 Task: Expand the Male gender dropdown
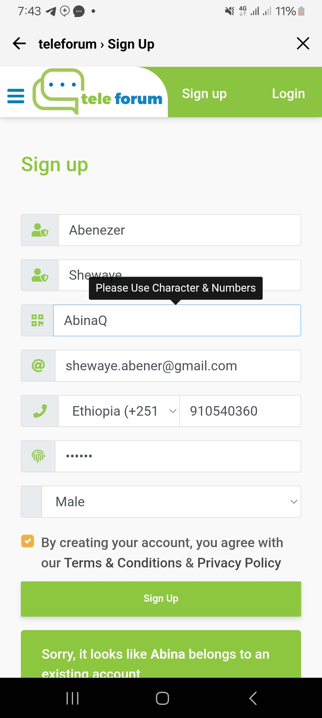tap(171, 502)
